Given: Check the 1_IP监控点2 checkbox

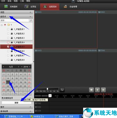Looking at the screenshot, I should tap(8, 34).
